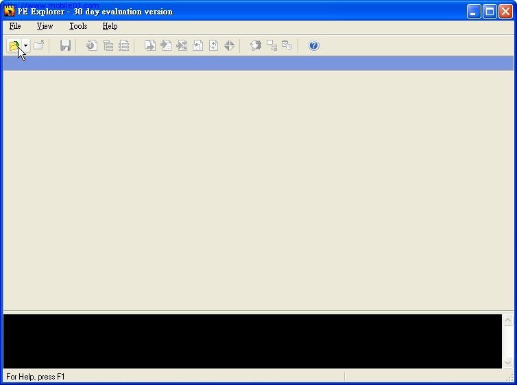Click the log panel scroll up arrow
This screenshot has height=385, width=517.
tap(508, 320)
